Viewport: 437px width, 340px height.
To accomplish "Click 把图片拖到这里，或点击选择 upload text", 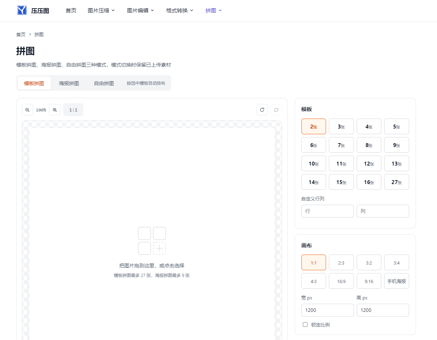I will [x=152, y=266].
